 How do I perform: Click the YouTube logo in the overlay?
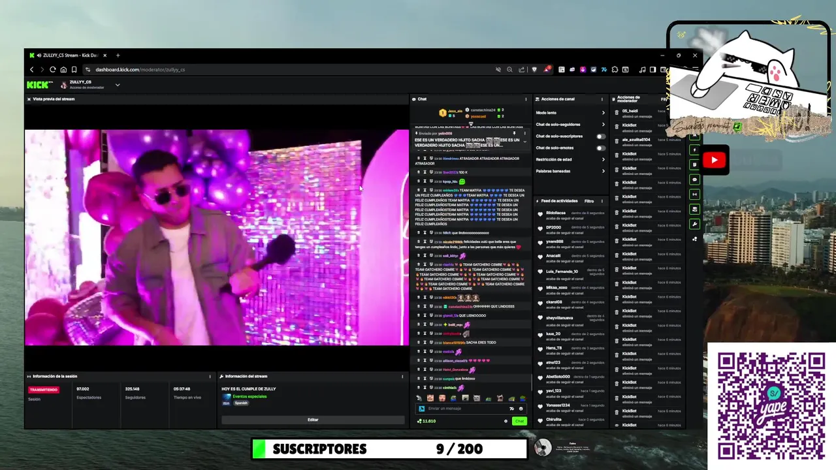pos(714,160)
